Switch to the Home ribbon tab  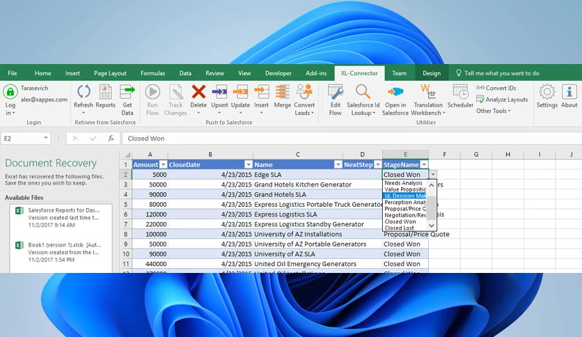point(42,73)
